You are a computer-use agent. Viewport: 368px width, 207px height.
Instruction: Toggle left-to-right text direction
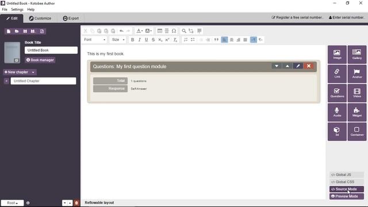point(253,40)
